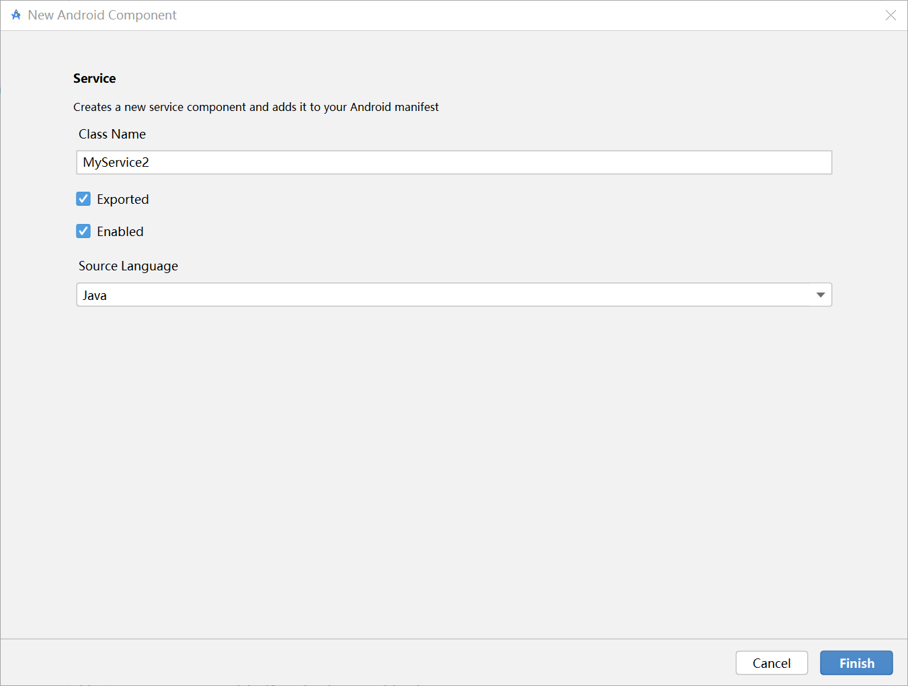Close the New Android Component dialog
Image resolution: width=908 pixels, height=686 pixels.
point(891,15)
